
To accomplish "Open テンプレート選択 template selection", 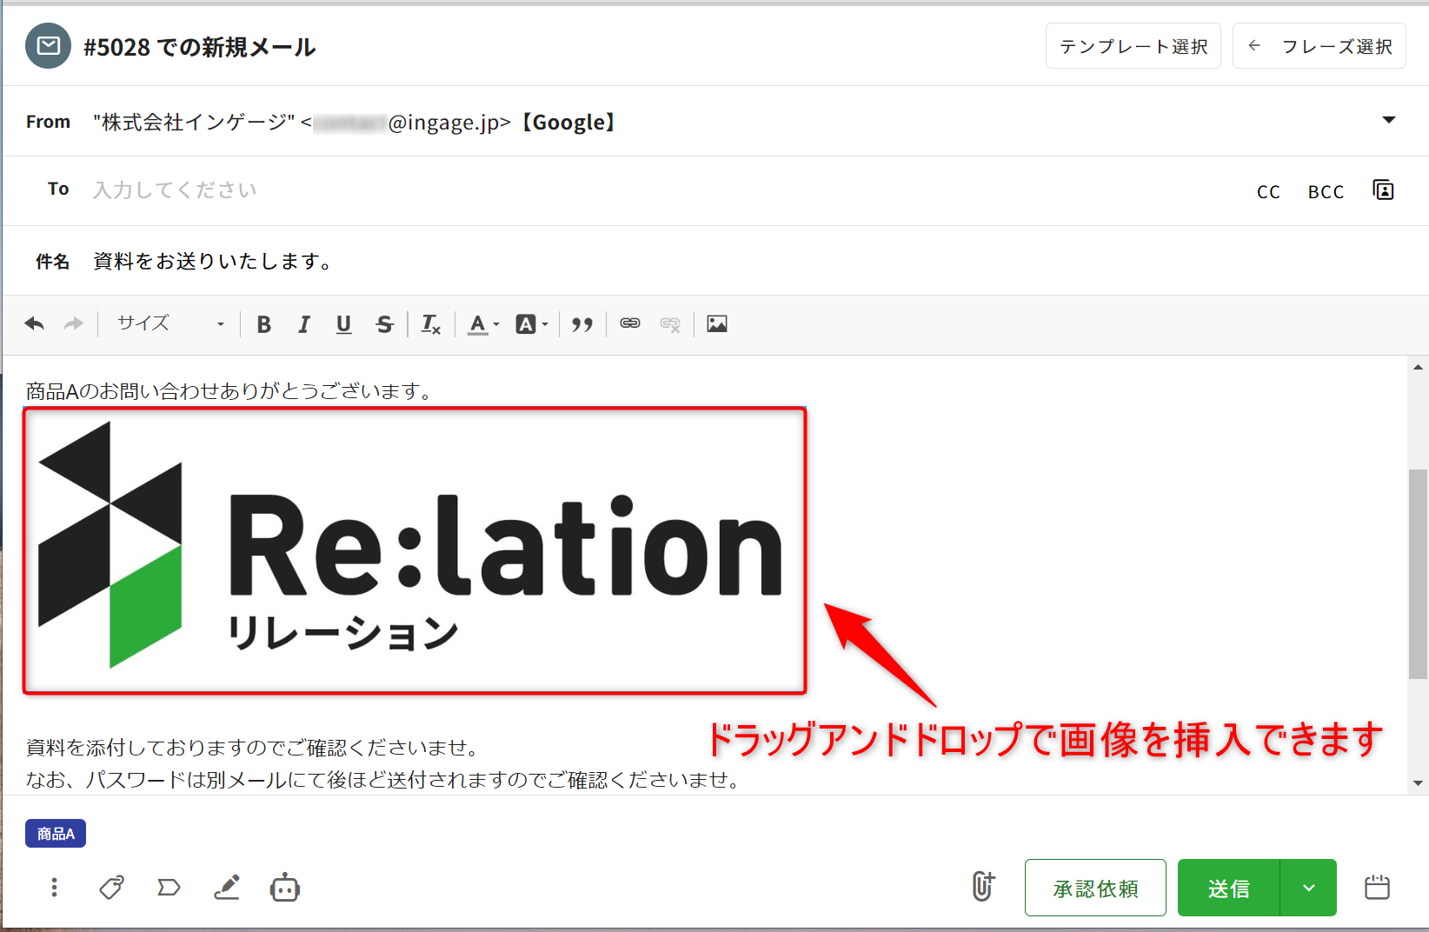I will (1133, 46).
